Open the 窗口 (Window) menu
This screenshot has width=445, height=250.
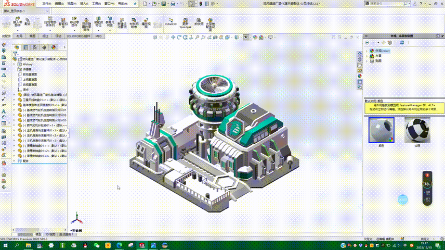click(109, 4)
